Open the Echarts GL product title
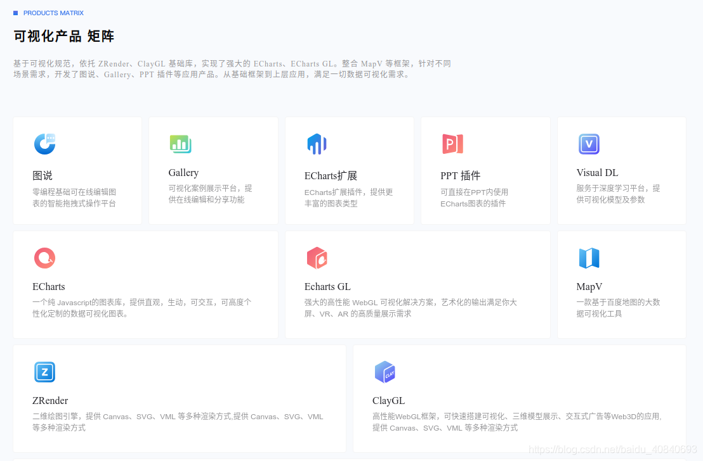The width and height of the screenshot is (703, 461). tap(327, 287)
